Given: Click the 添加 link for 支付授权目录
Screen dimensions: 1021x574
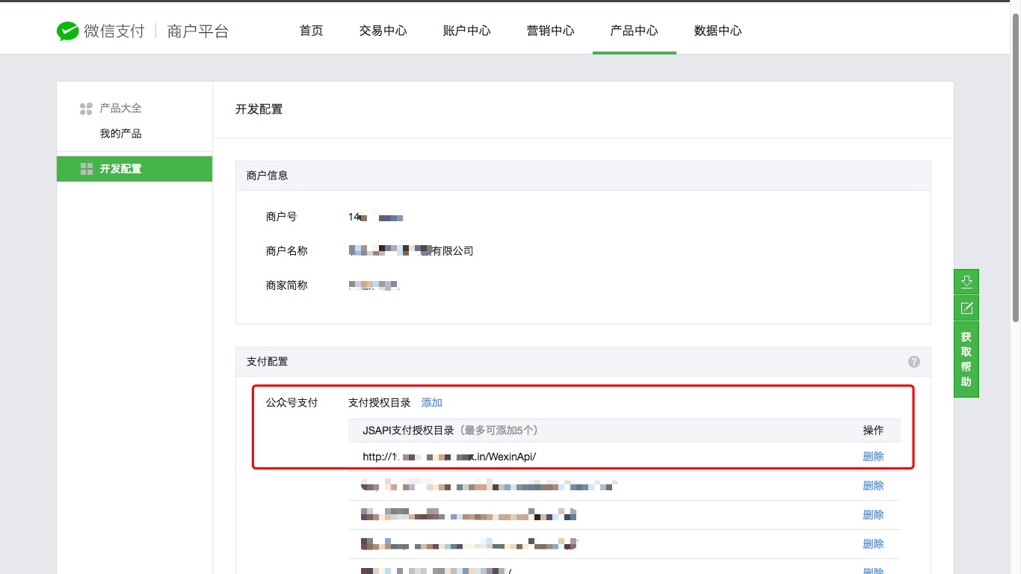Looking at the screenshot, I should pos(432,403).
